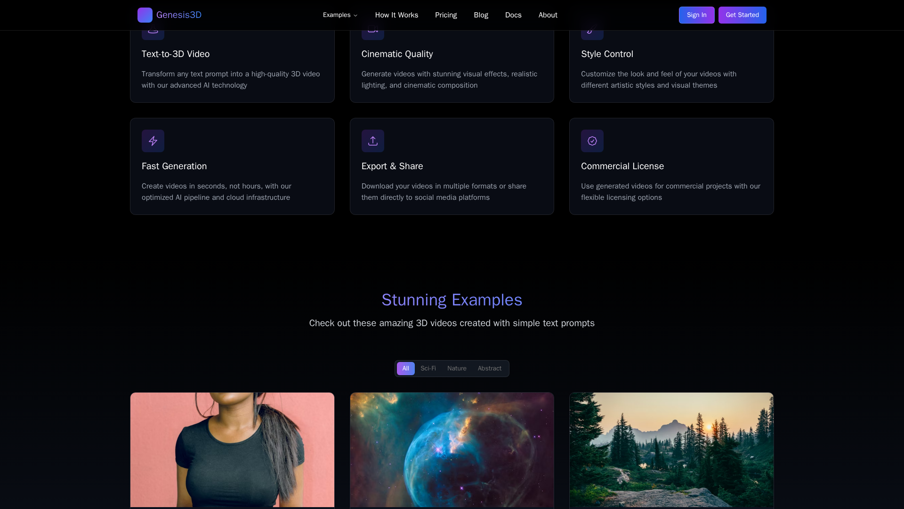The width and height of the screenshot is (904, 509).
Task: Open the space nebula example thumbnail
Action: coord(452,450)
